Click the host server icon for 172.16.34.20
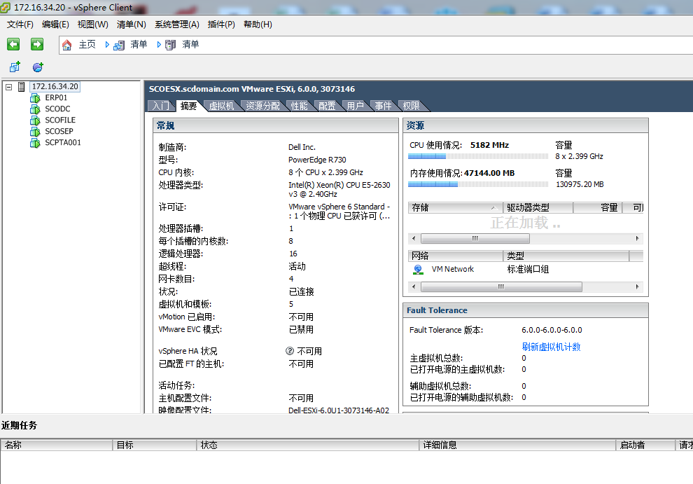Viewport: 693px width, 484px height. pos(21,87)
